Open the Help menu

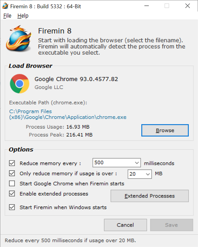[x=23, y=16]
